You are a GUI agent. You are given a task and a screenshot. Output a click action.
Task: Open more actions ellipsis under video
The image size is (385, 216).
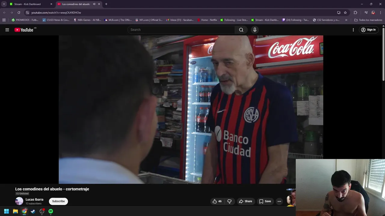coord(279,201)
